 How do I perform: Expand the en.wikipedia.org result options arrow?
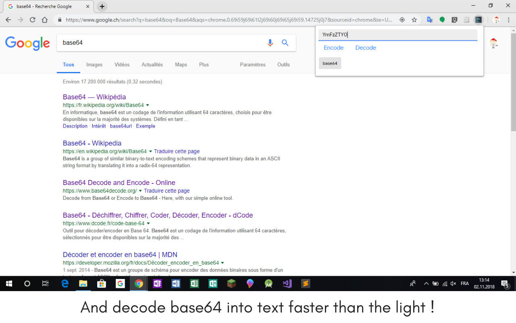coord(150,151)
